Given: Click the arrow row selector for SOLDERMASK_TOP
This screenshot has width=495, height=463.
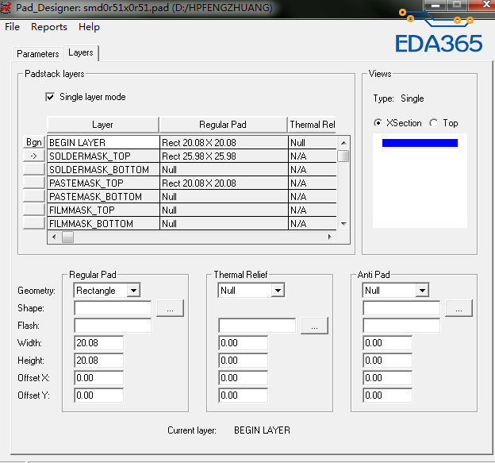Looking at the screenshot, I should click(x=34, y=156).
